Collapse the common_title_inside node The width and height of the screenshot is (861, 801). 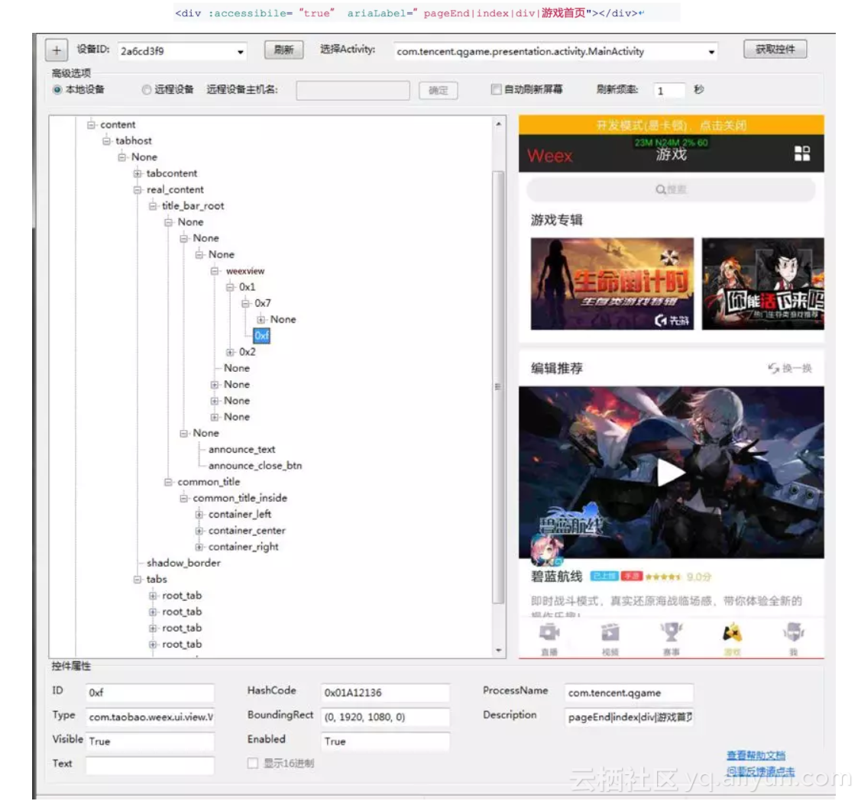click(x=184, y=499)
